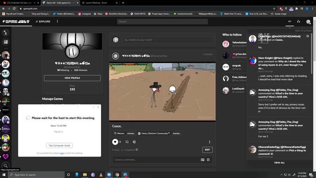Minimize the Zoom waiting window
This screenshot has width=316, height=178.
point(93,107)
